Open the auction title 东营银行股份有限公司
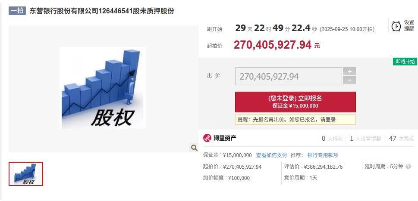 point(102,11)
